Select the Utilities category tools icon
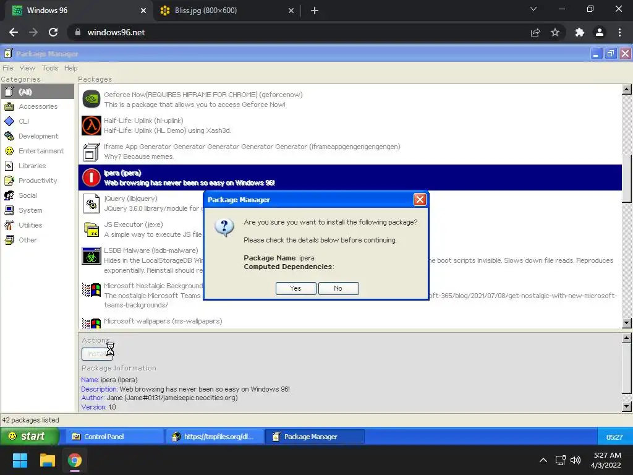Screen dimensions: 633x475 pos(9,225)
